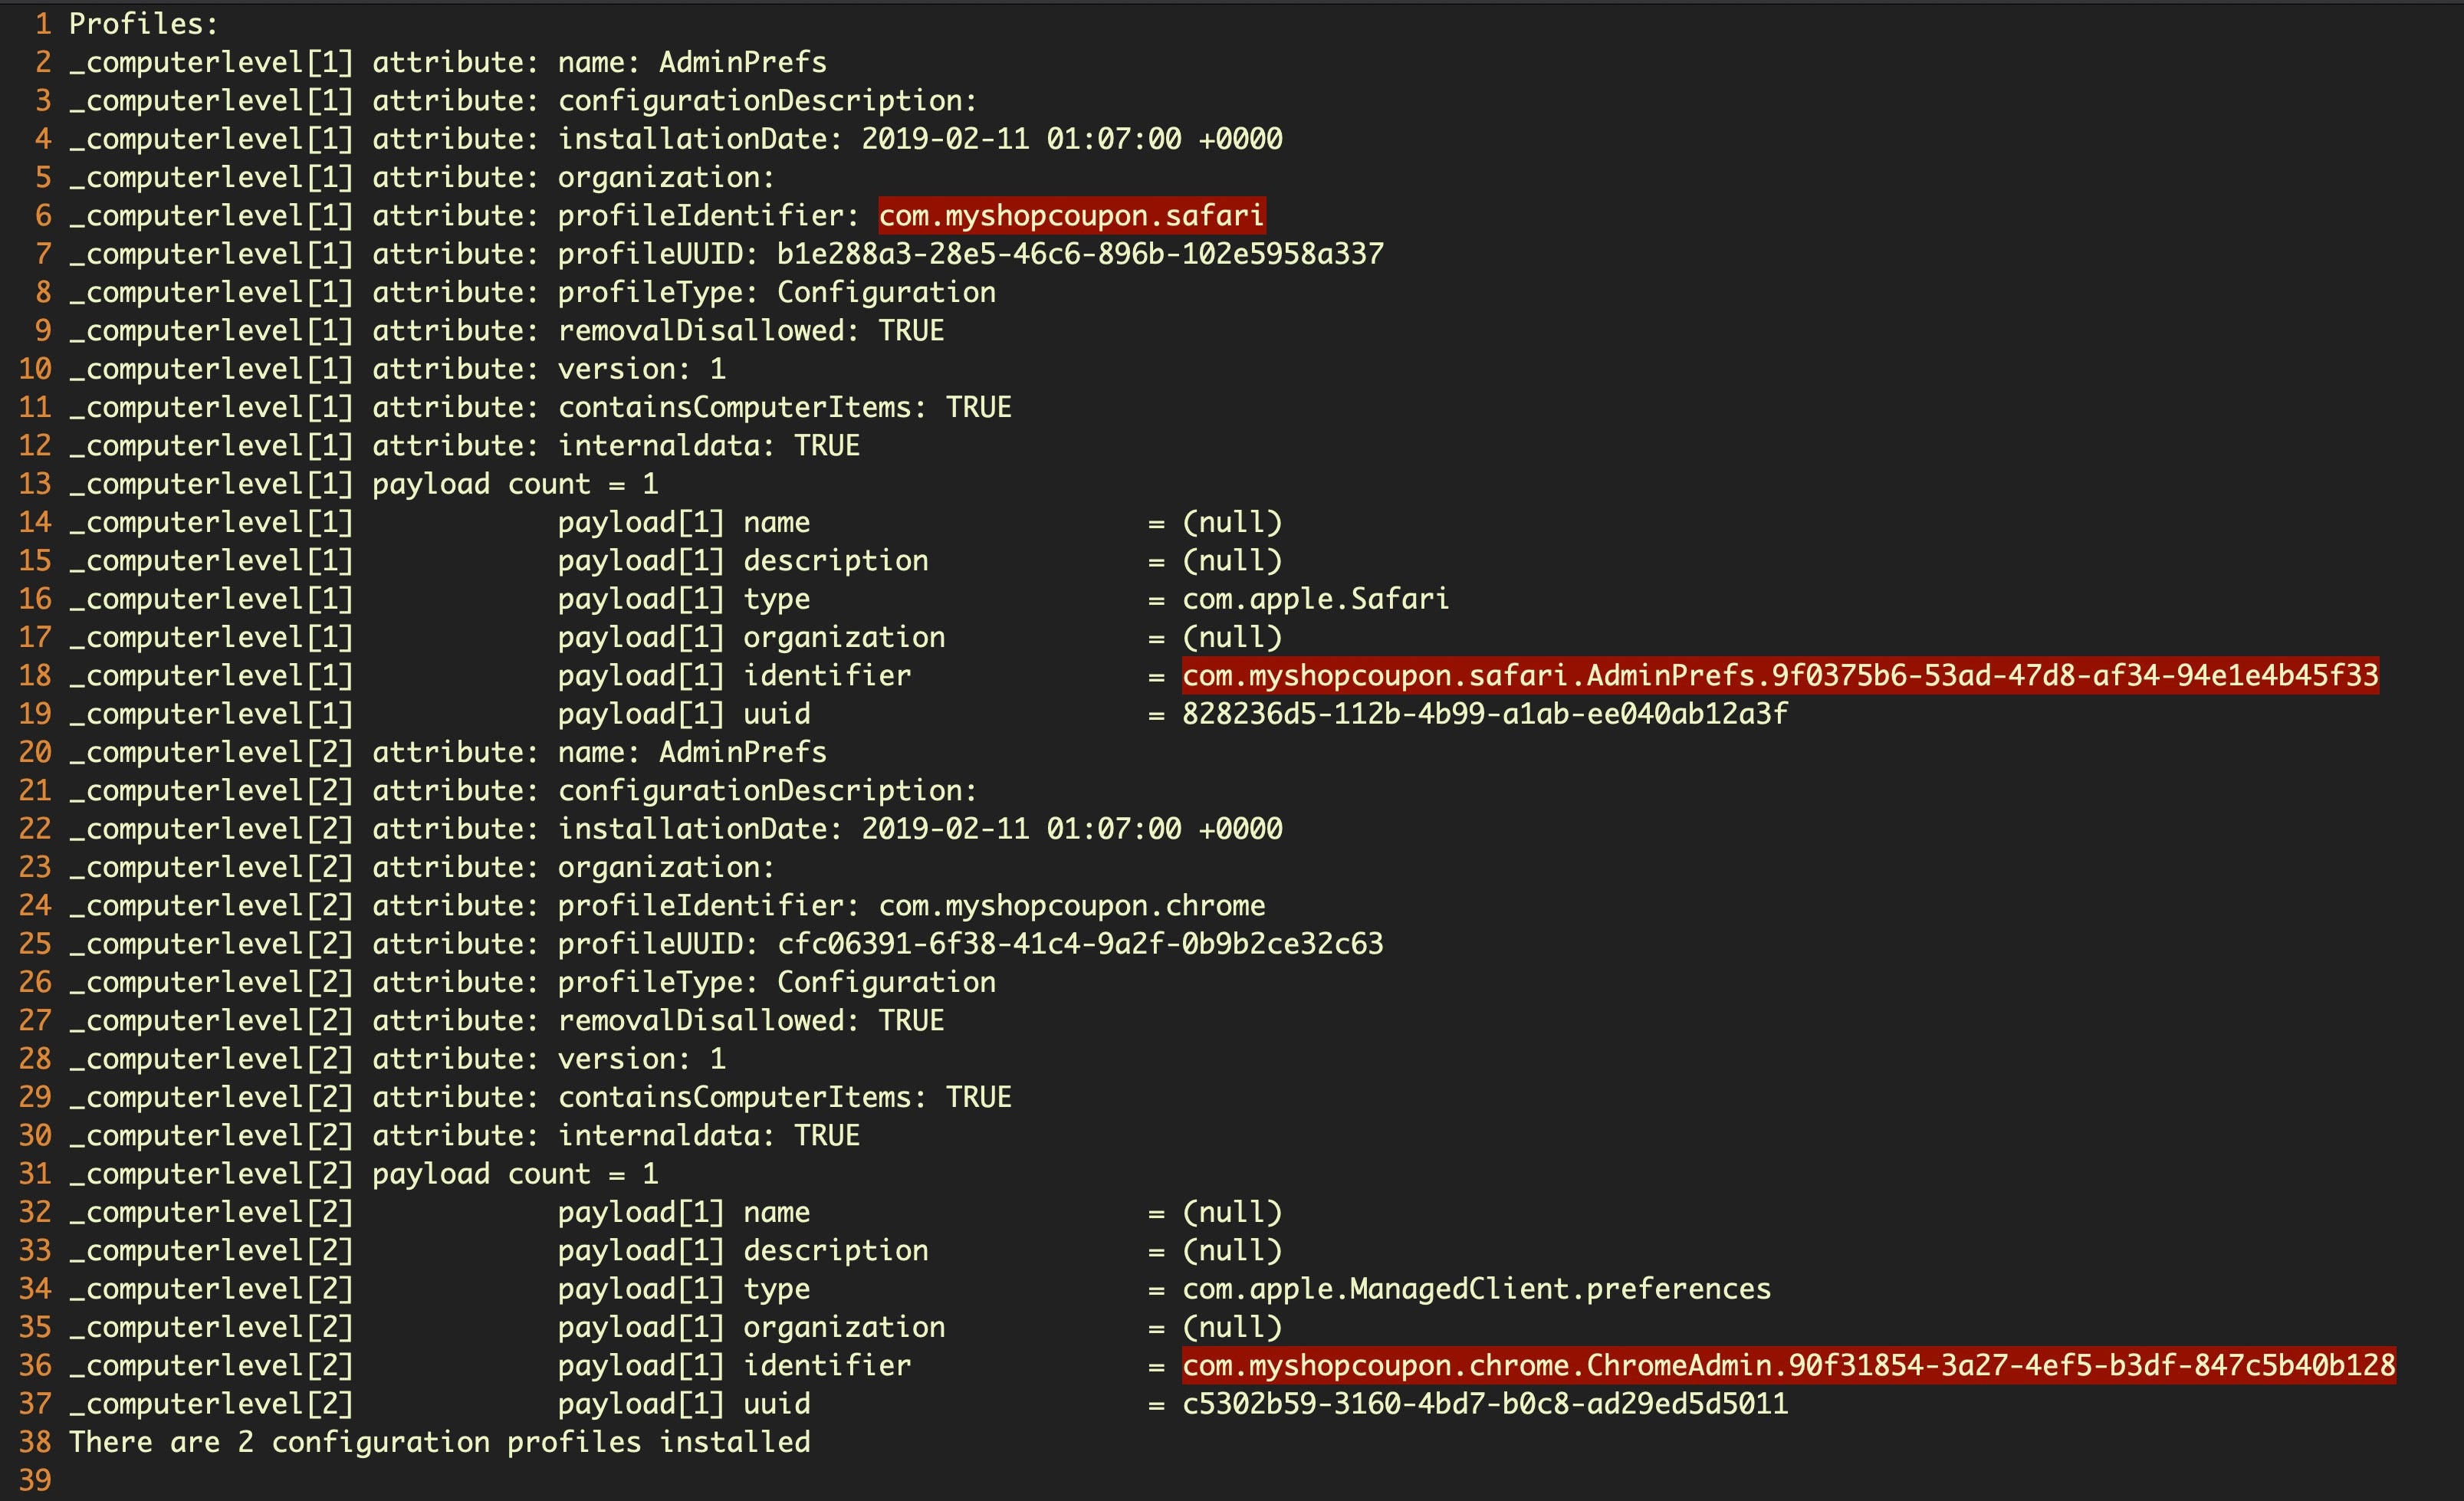Click the profileUUID value starting with b1e288a3
Viewport: 2464px width, 1501px height.
[x=1080, y=254]
